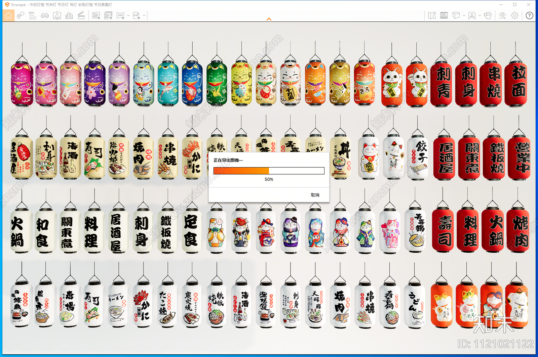Click the Enscape logo in title bar
The width and height of the screenshot is (538, 357).
coord(7,5)
